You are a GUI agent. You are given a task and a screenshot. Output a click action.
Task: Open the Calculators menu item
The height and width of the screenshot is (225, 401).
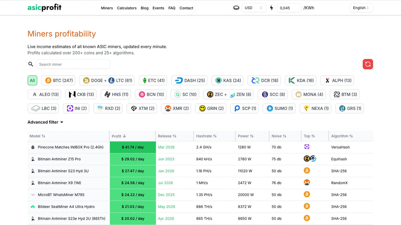point(127,8)
